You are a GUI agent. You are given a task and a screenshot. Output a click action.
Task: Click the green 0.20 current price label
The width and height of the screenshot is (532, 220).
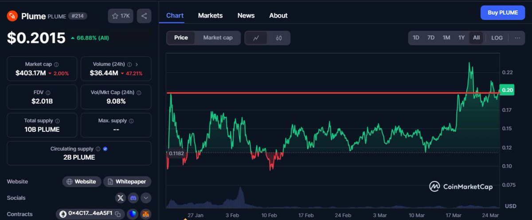pos(507,90)
